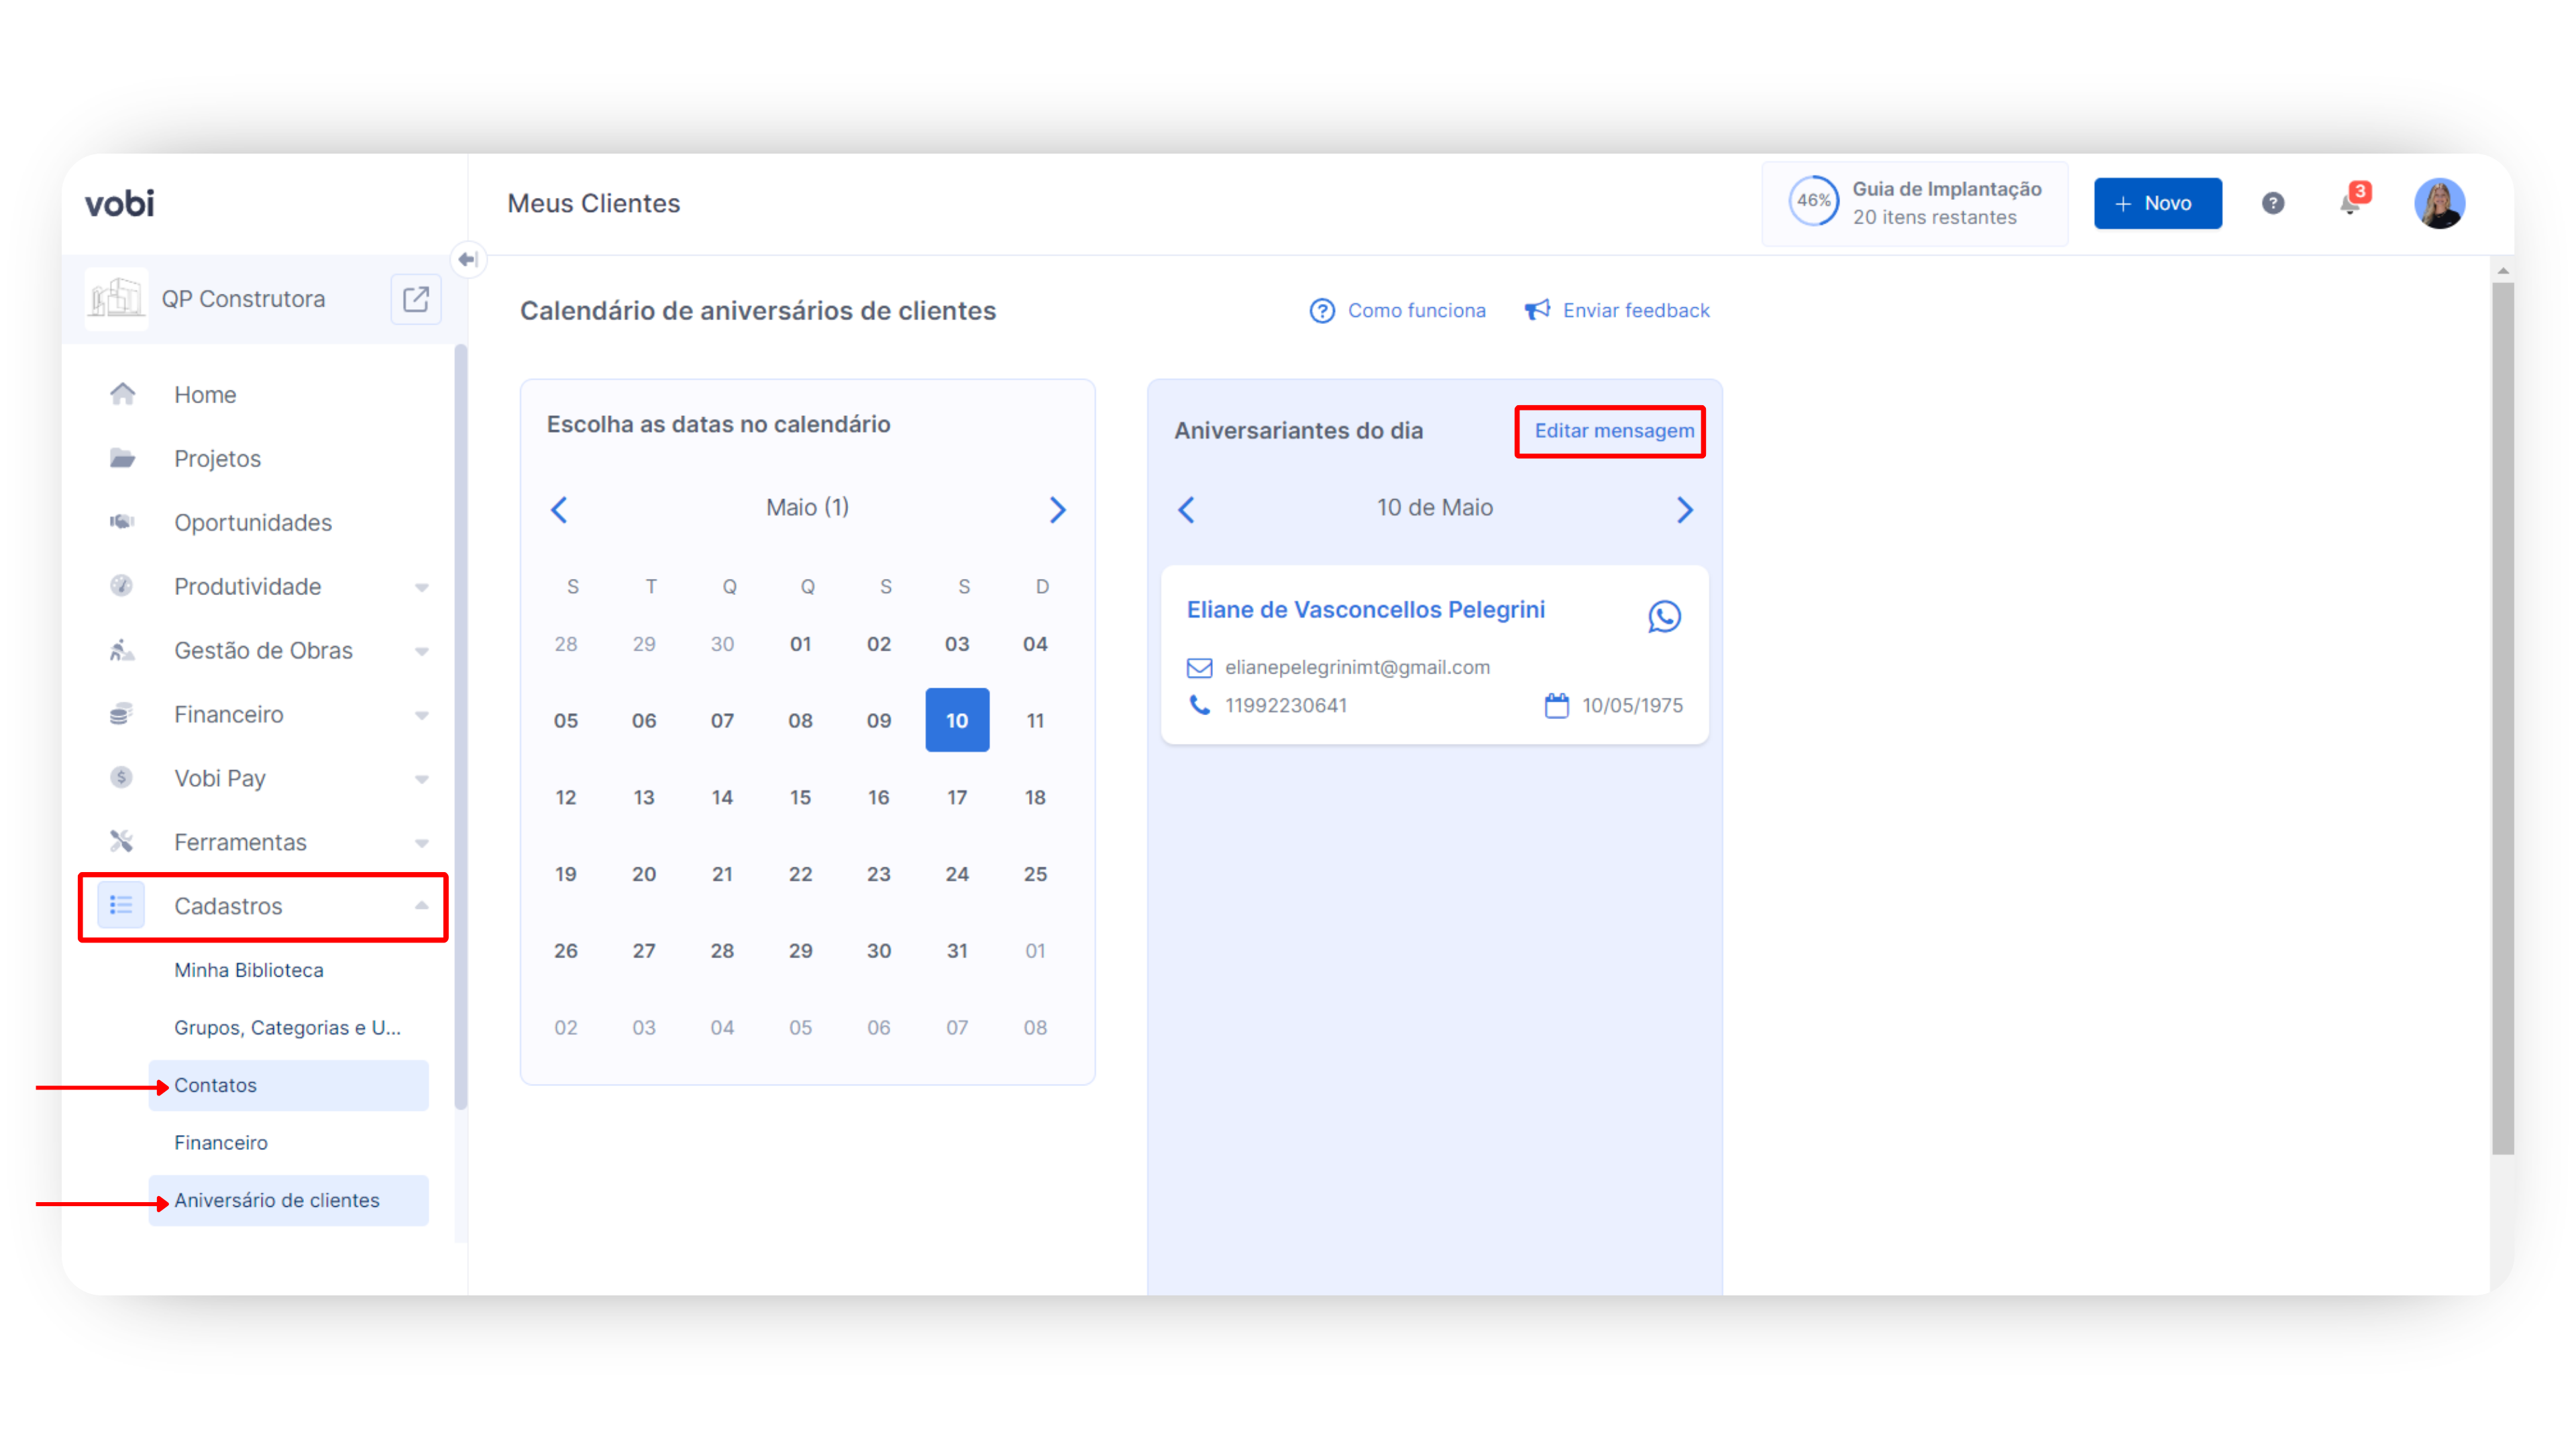The height and width of the screenshot is (1449, 2576).
Task: Click the Home house icon
Action: pyautogui.click(x=122, y=394)
